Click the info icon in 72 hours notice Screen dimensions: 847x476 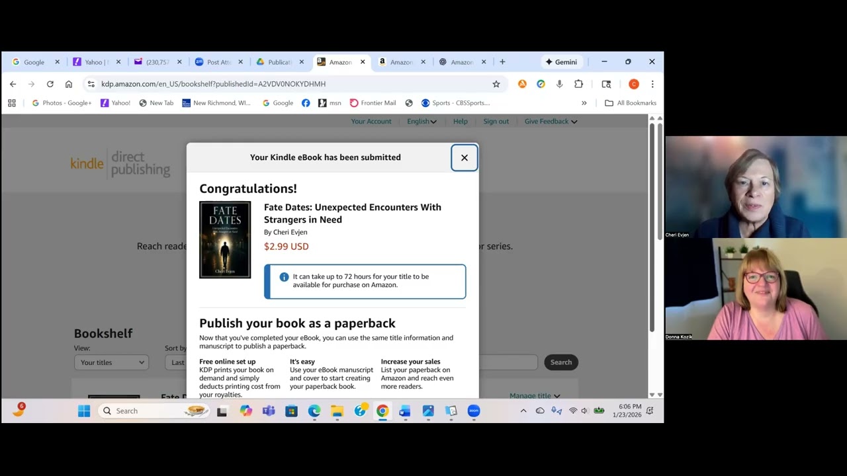[284, 277]
